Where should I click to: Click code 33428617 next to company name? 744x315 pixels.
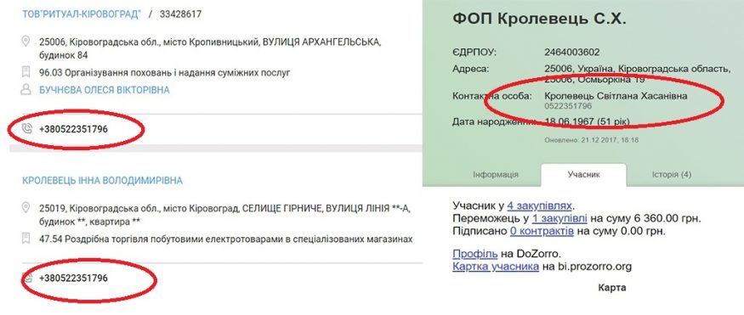(180, 14)
